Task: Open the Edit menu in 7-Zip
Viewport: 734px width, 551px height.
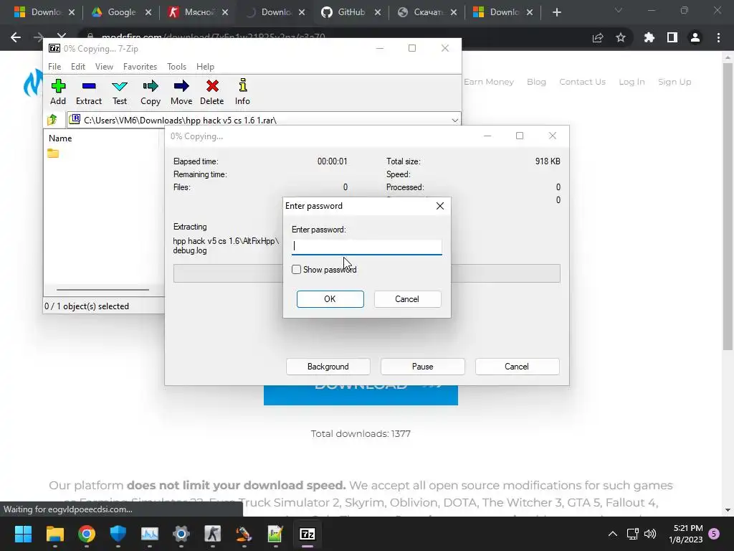Action: pyautogui.click(x=77, y=67)
